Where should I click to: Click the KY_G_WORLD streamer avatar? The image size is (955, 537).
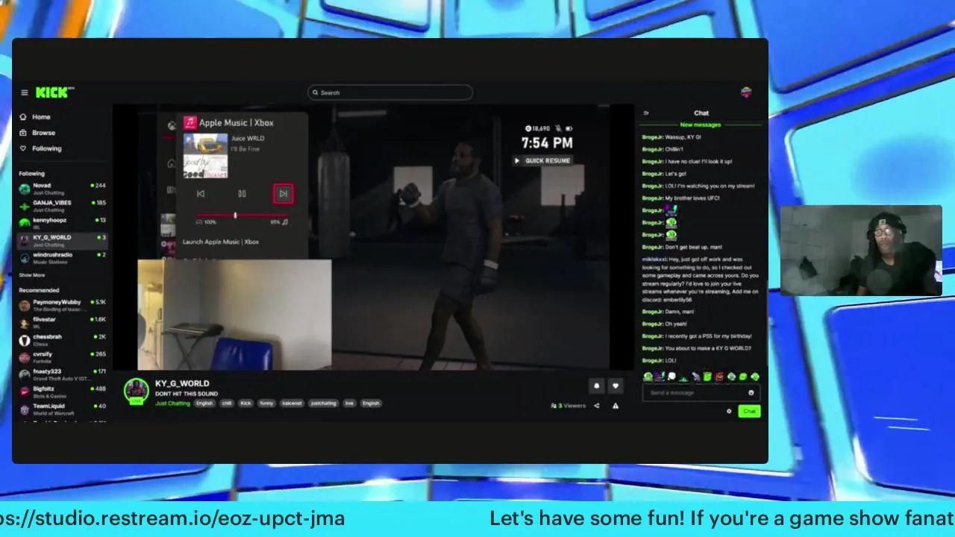tap(136, 391)
